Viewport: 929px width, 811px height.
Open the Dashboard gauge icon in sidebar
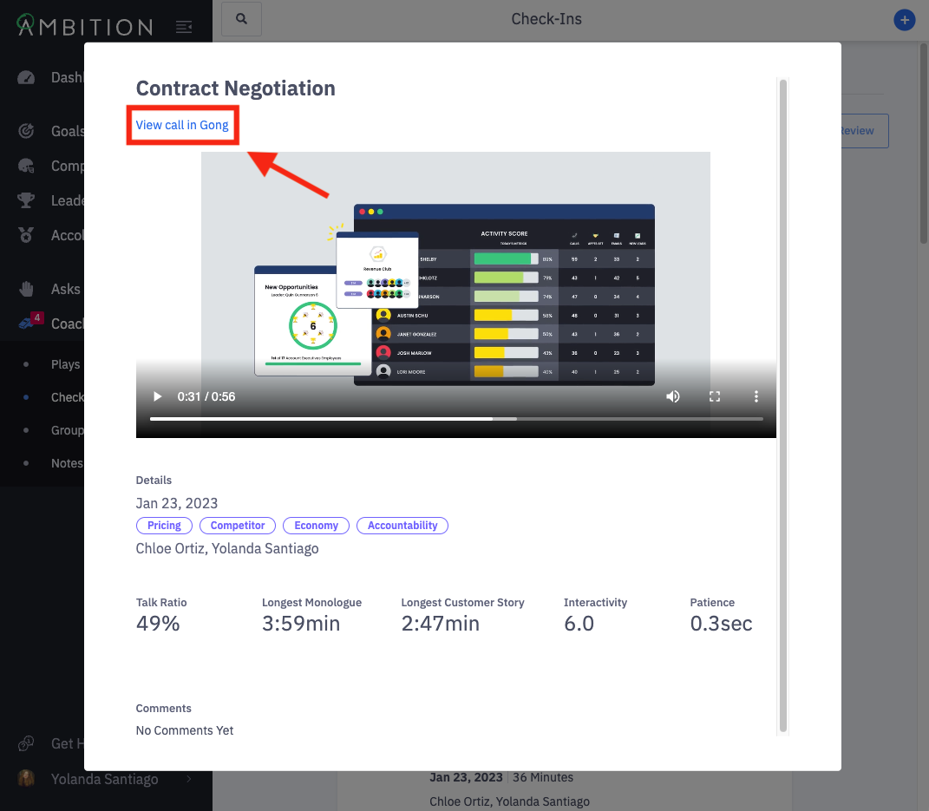[26, 77]
